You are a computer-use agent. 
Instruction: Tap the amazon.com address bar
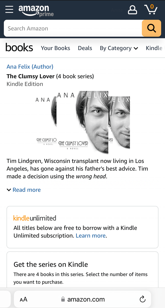pos(82,299)
